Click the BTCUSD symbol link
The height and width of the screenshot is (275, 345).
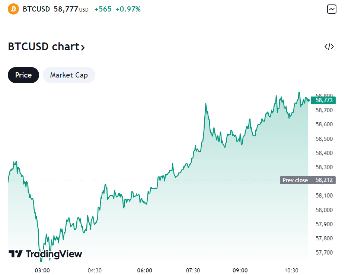coord(36,9)
